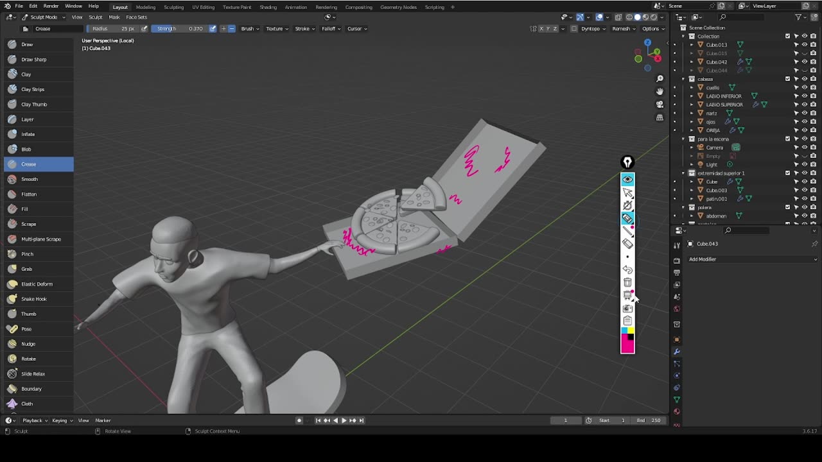Open the Render menu
This screenshot has width=822, height=462.
click(51, 6)
